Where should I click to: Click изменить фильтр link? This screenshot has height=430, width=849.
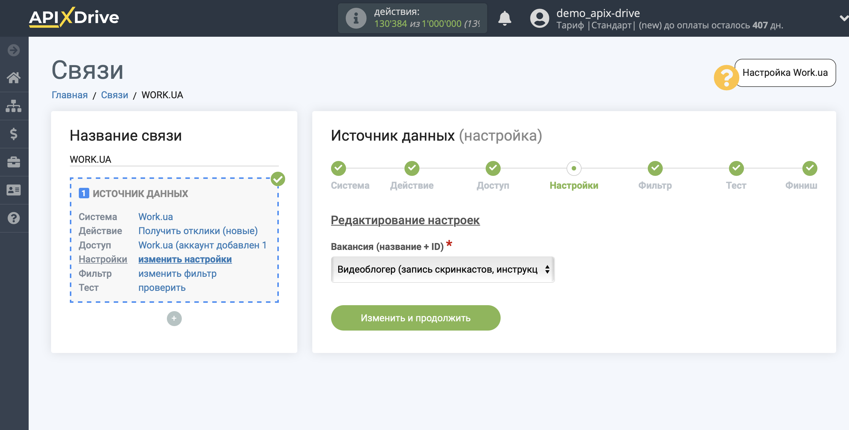pyautogui.click(x=177, y=273)
